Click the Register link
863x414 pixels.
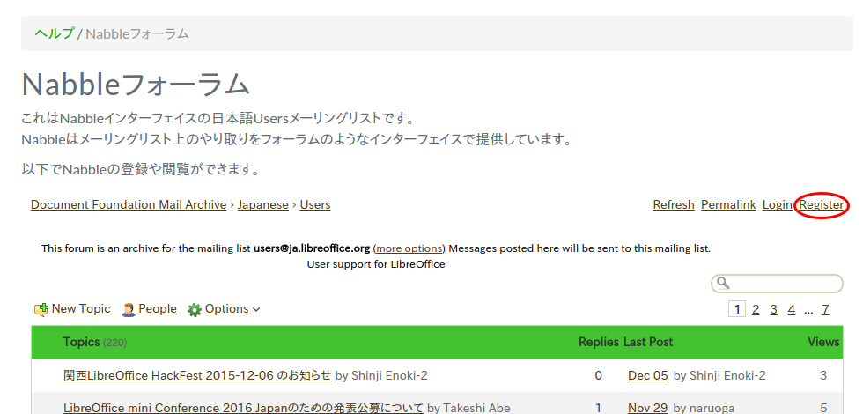click(821, 204)
